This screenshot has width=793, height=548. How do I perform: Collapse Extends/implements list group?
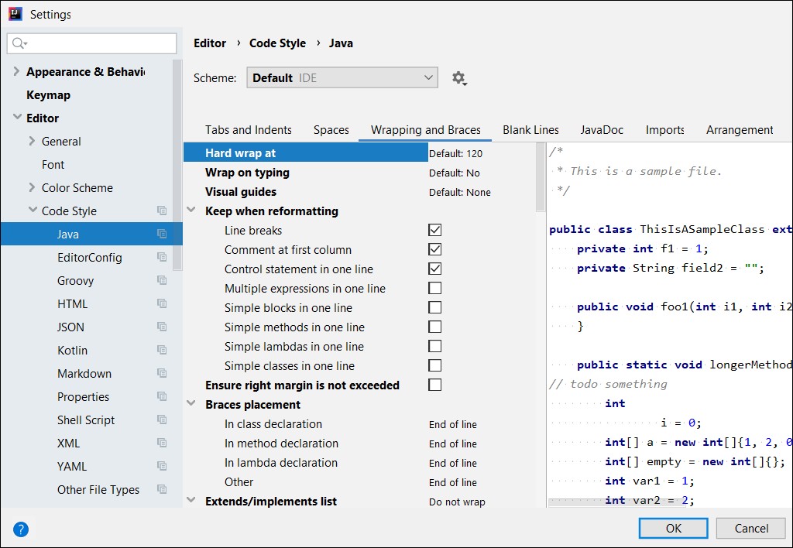(x=191, y=501)
